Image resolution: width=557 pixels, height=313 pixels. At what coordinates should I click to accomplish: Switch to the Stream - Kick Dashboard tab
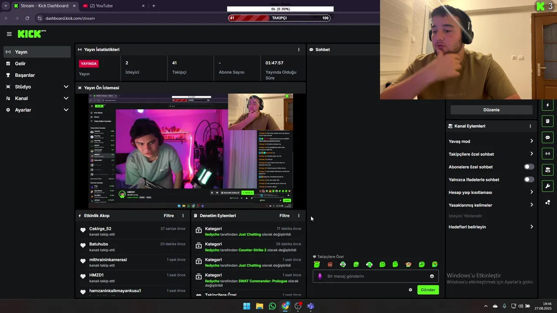44,6
